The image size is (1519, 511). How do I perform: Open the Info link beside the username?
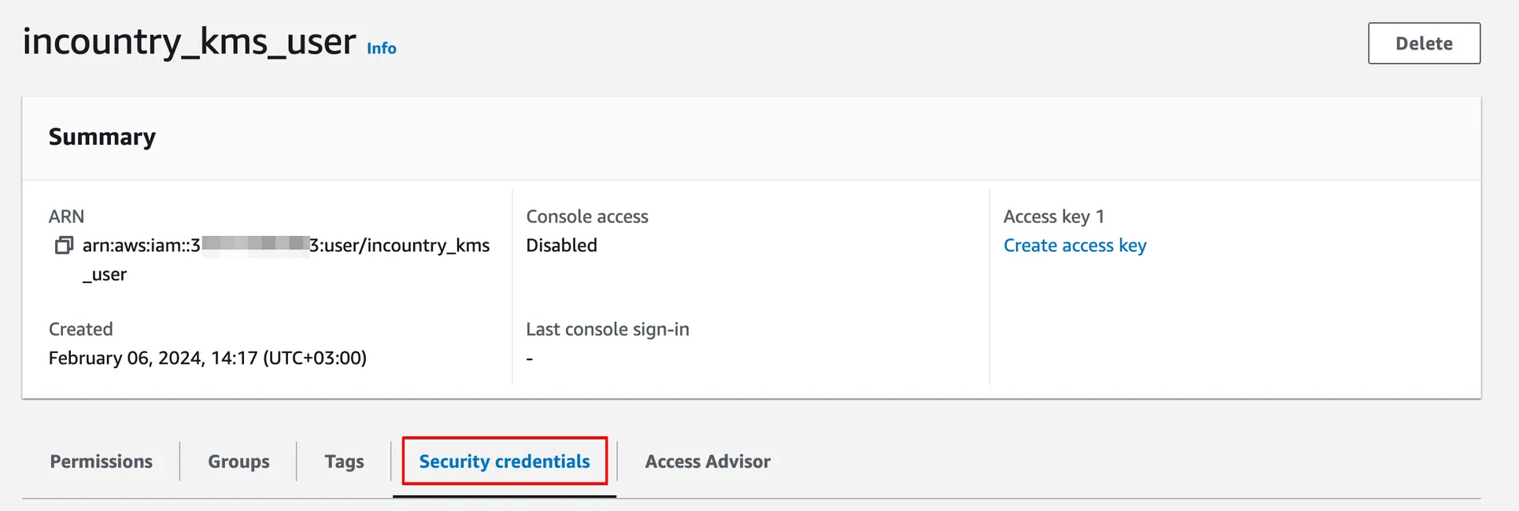(382, 48)
